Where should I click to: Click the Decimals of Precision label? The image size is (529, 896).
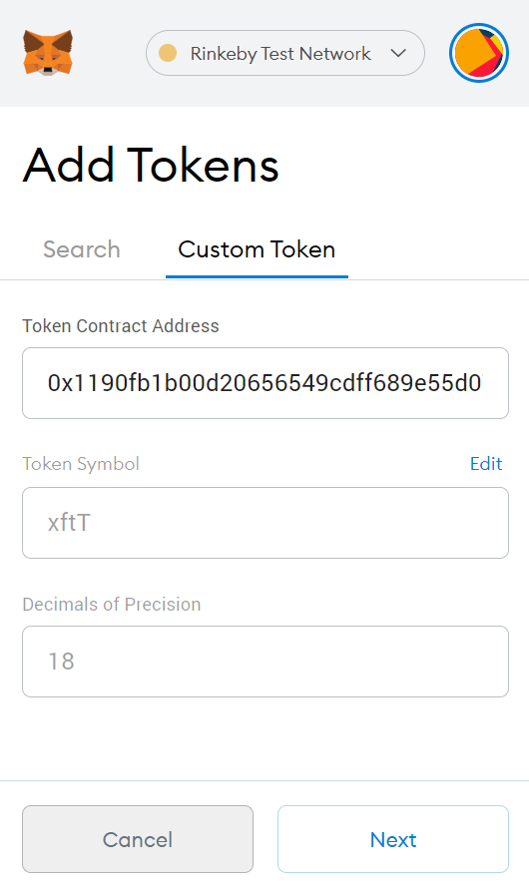click(x=112, y=604)
